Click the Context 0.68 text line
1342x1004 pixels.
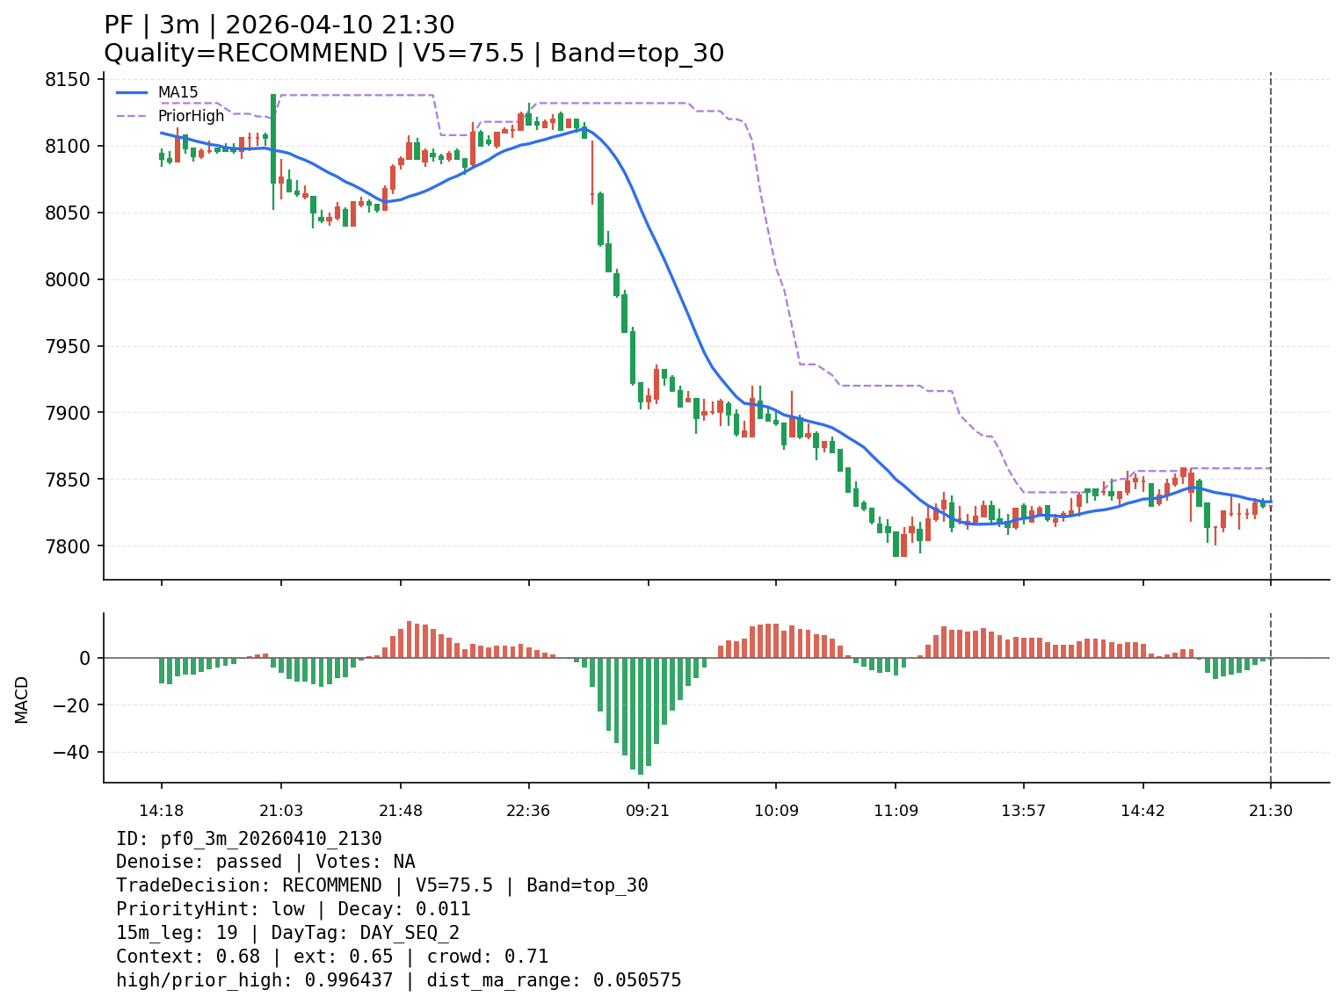pyautogui.click(x=331, y=957)
